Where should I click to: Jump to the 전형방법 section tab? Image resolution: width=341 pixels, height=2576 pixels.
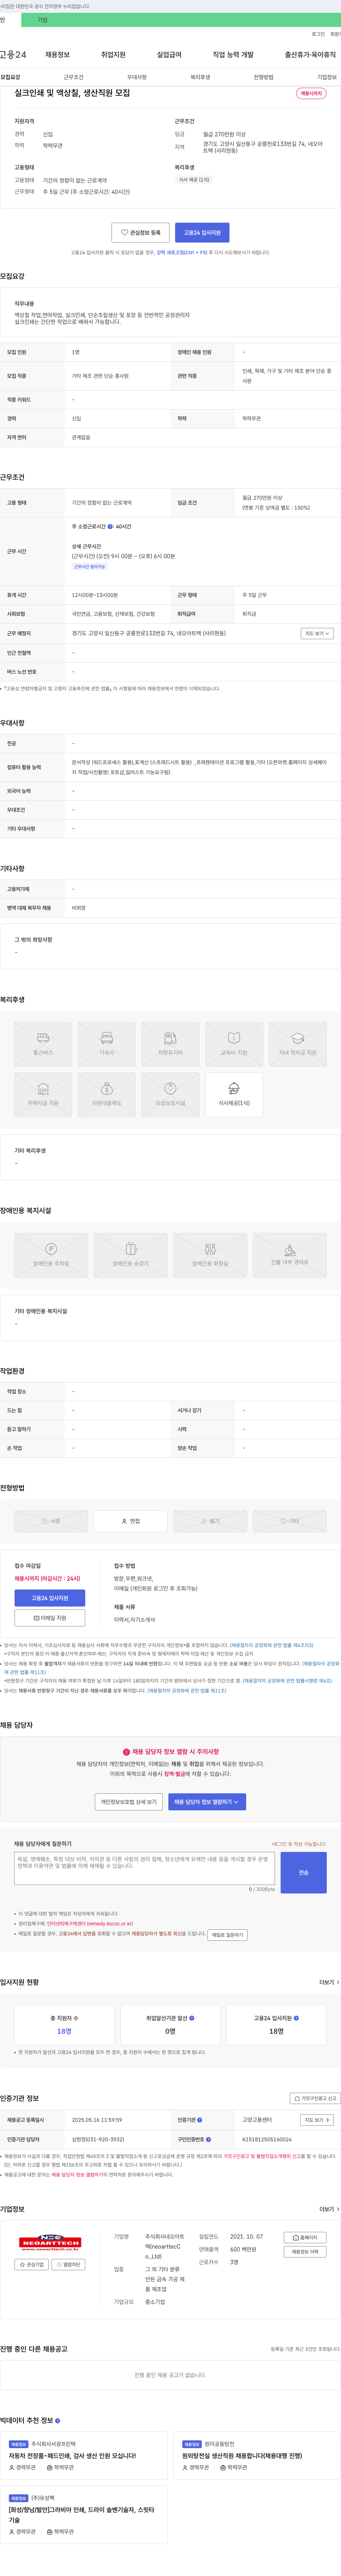[263, 77]
